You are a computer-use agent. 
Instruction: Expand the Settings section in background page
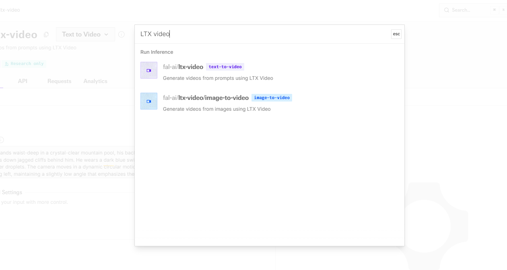click(x=12, y=193)
